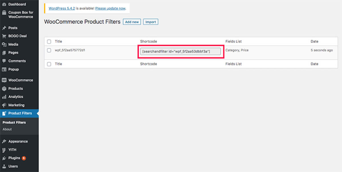342x172 pixels.
Task: Click the footer Fields List column label
Action: pos(233,64)
